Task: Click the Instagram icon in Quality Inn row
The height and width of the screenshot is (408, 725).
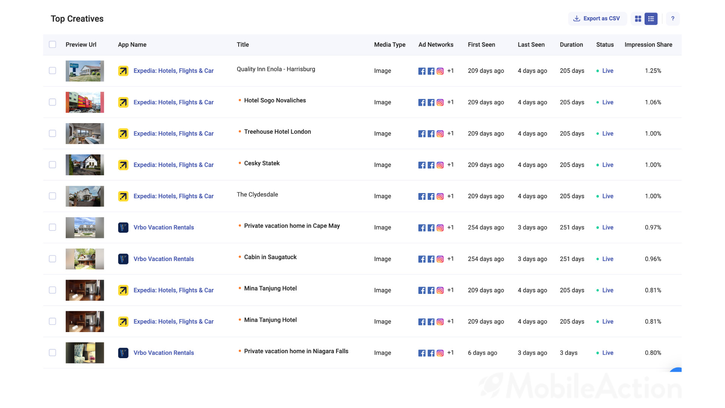Action: click(440, 71)
